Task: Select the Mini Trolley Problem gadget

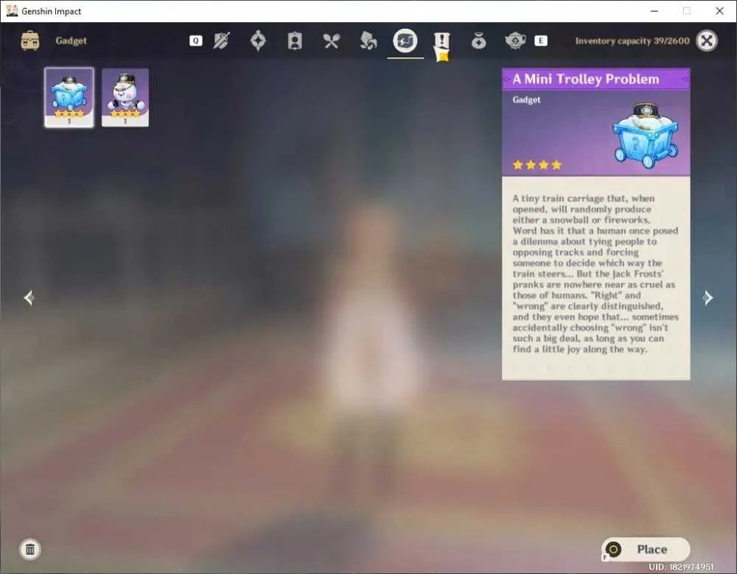Action: (x=69, y=97)
